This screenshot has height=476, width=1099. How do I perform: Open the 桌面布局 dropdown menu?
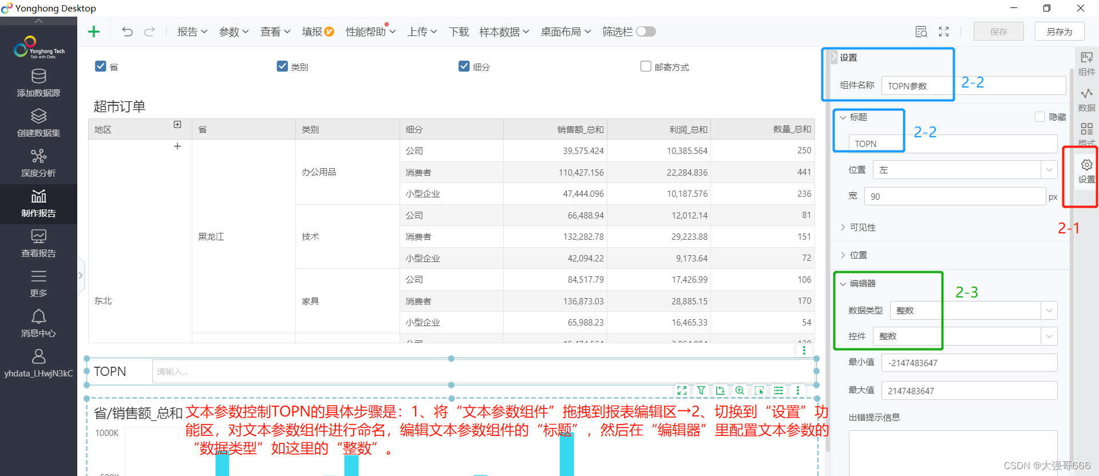[566, 32]
